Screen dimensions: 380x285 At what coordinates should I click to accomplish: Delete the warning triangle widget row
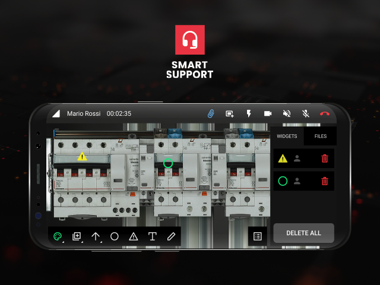coord(325,159)
